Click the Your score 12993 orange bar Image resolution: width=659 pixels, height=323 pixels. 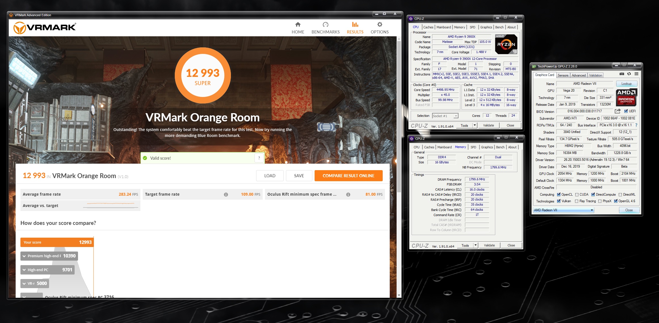tap(57, 242)
